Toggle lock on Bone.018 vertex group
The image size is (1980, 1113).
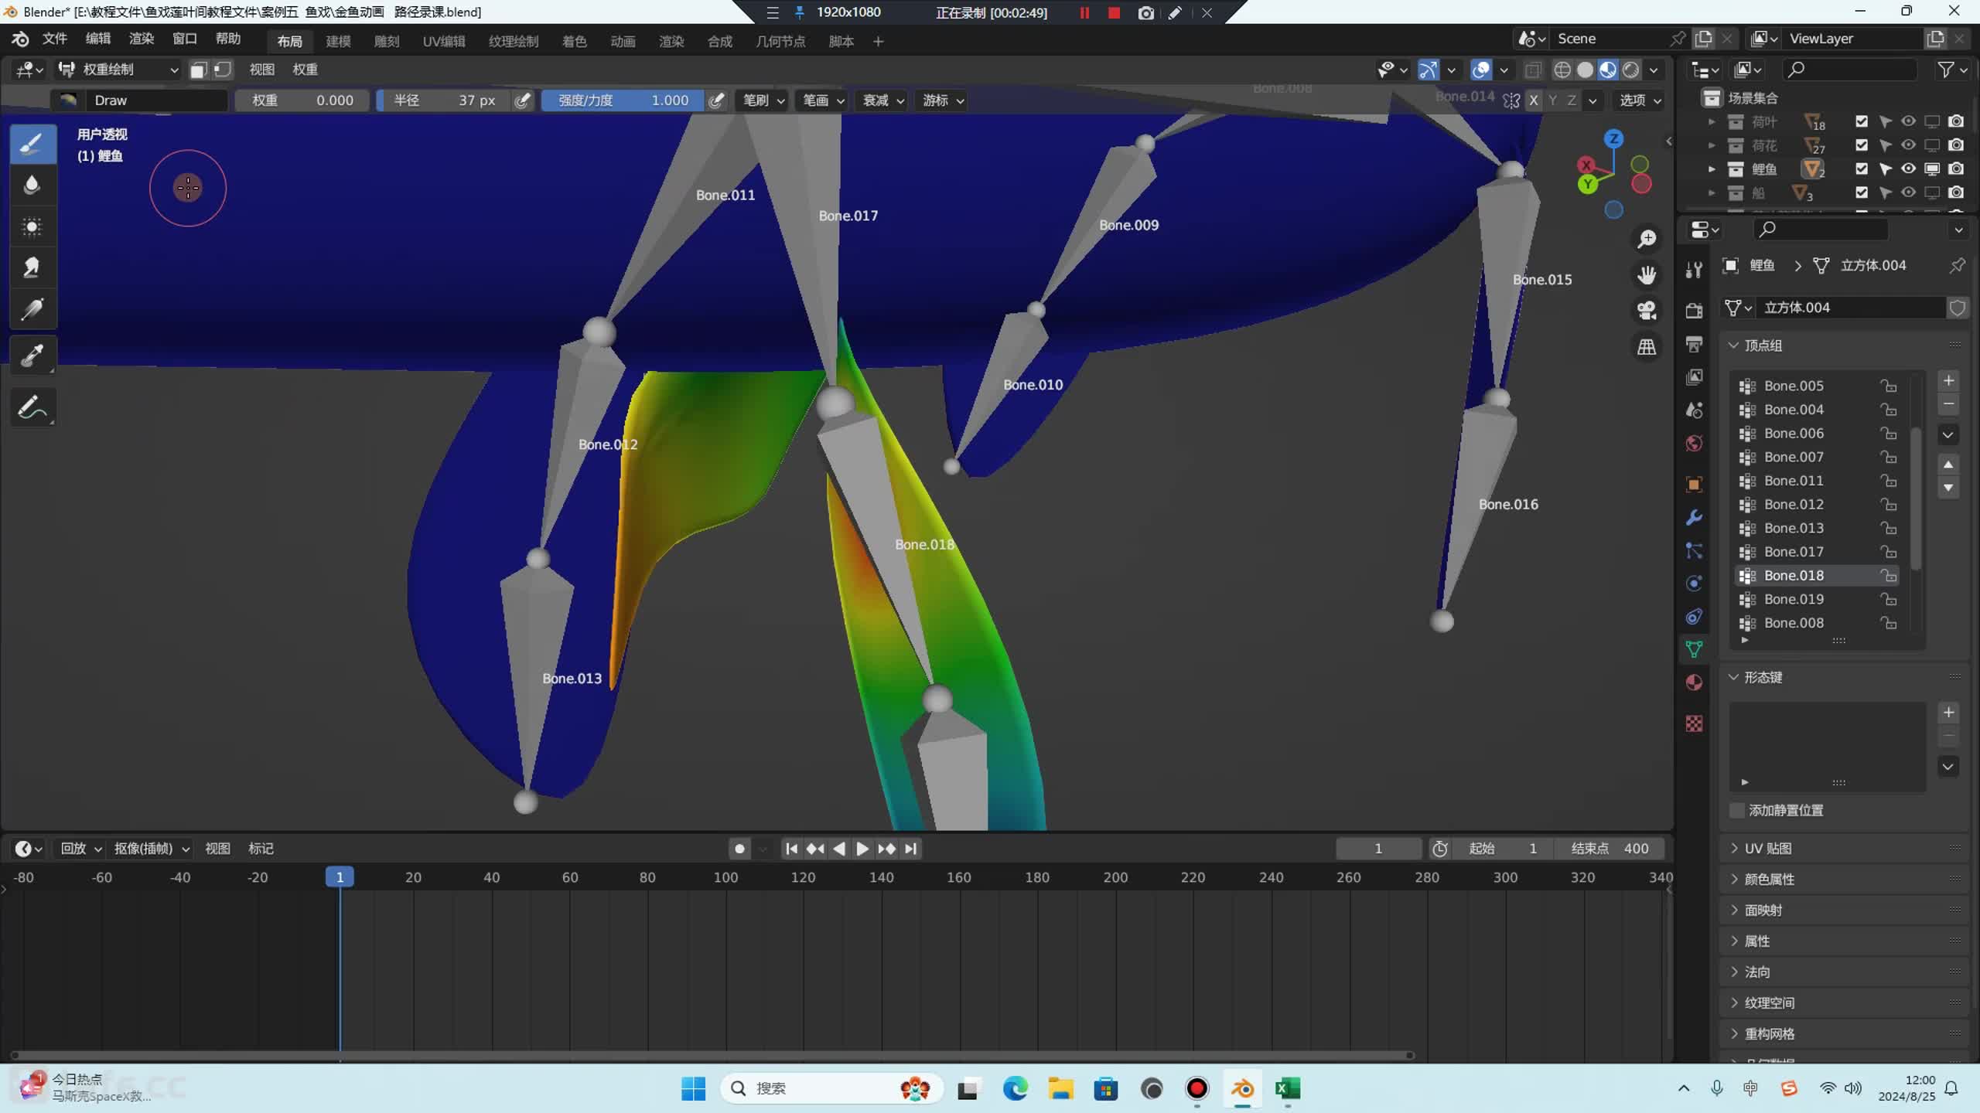(x=1889, y=576)
